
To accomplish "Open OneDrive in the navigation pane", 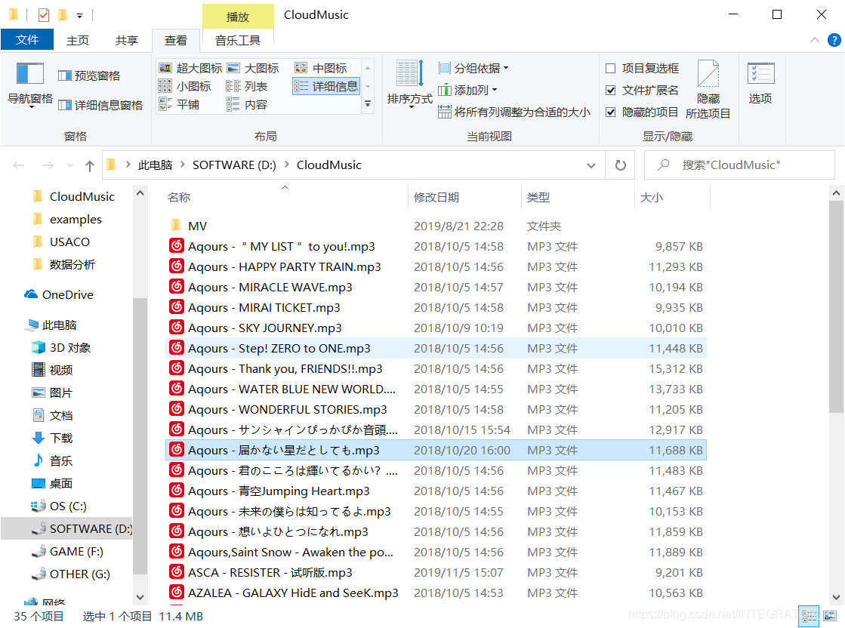I will click(x=60, y=294).
